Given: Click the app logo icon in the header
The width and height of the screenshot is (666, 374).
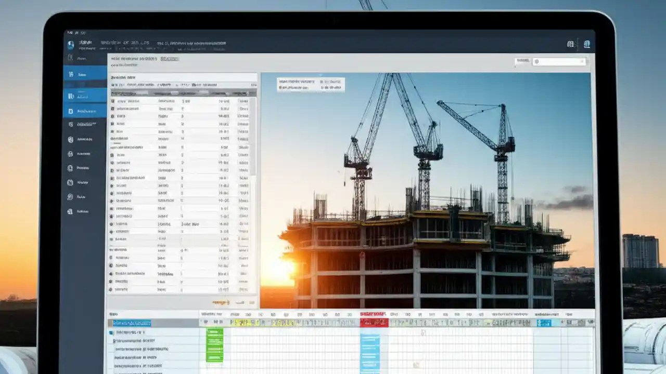Looking at the screenshot, I should [x=70, y=43].
